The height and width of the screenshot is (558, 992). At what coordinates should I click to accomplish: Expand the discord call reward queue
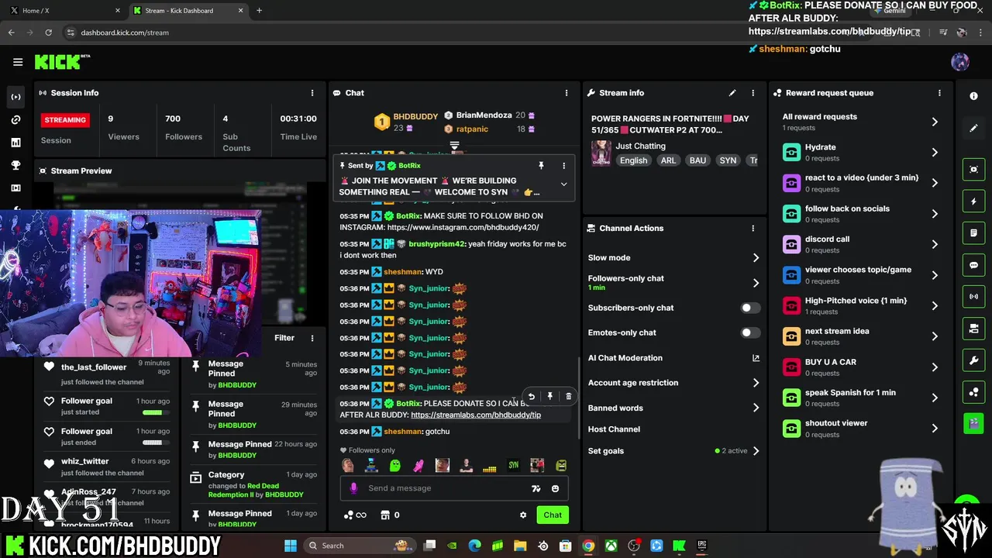[860, 244]
